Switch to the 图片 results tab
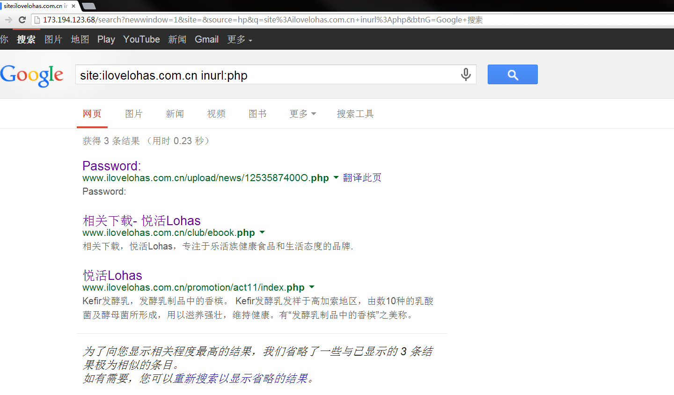This screenshot has height=395, width=674. [134, 114]
